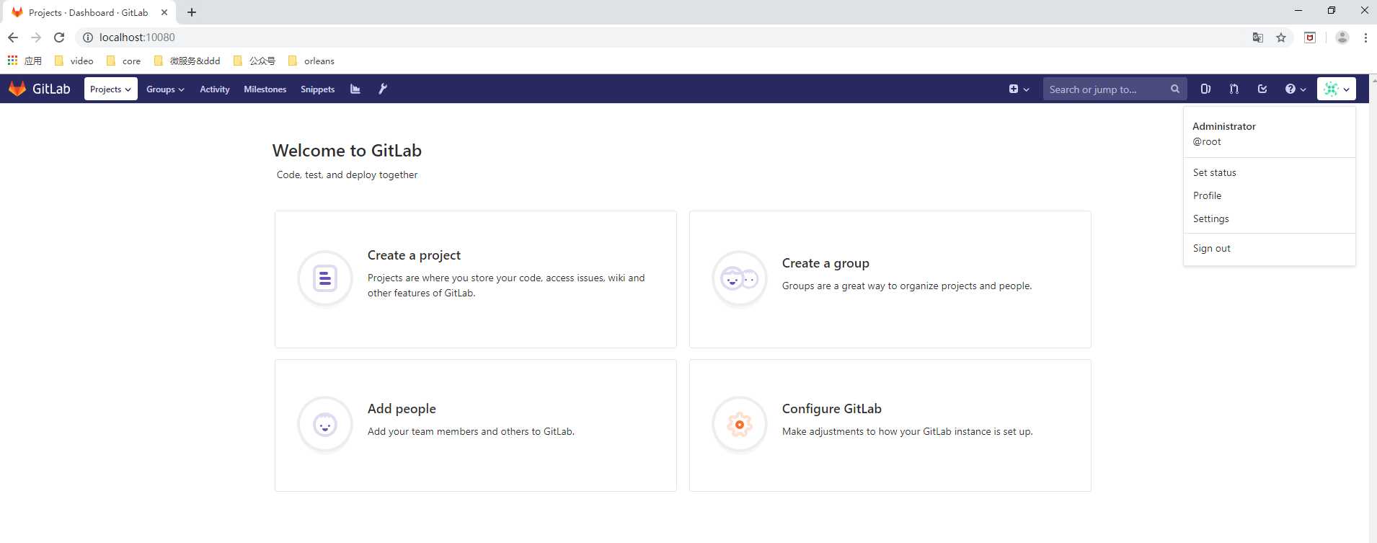Open a new browser tab
The image size is (1377, 543).
tap(192, 12)
